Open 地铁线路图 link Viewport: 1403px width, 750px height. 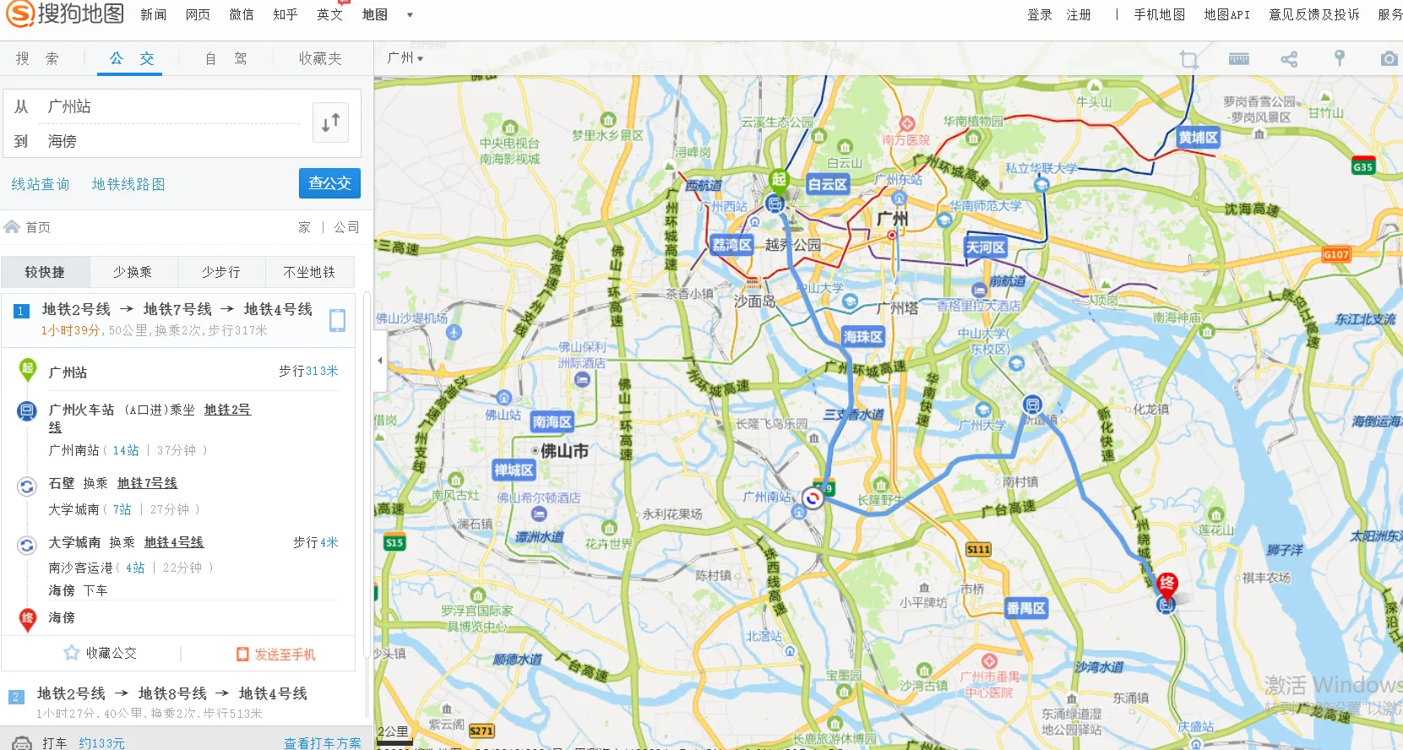(128, 184)
